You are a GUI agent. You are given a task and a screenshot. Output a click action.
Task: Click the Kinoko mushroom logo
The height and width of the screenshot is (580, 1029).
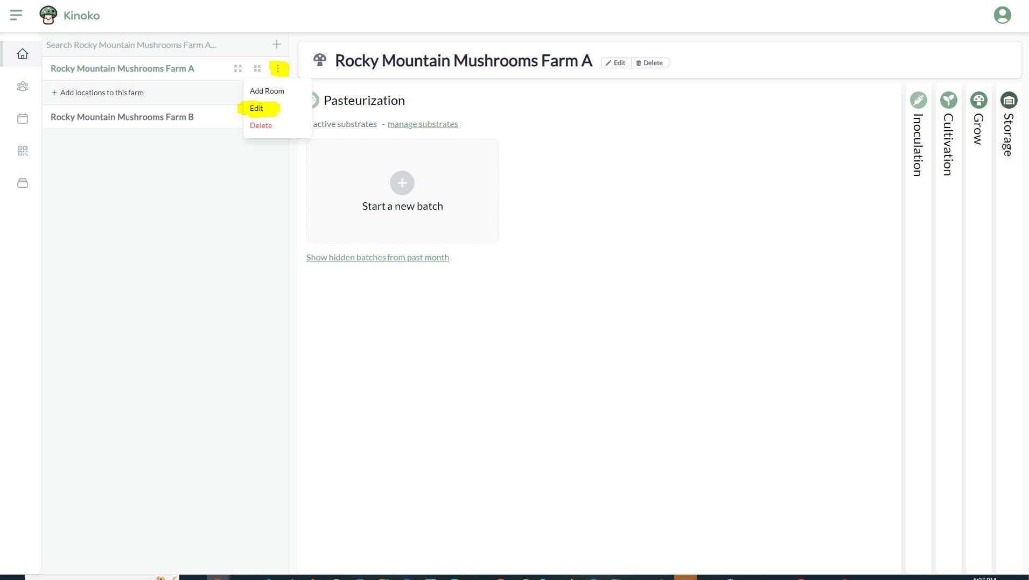[48, 15]
